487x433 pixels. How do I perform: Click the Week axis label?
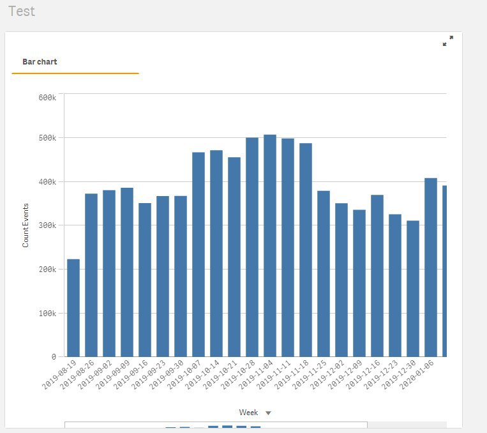[248, 413]
